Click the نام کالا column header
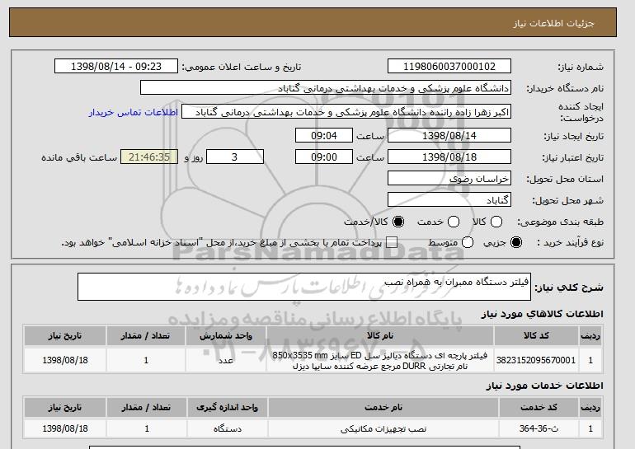 (x=380, y=336)
